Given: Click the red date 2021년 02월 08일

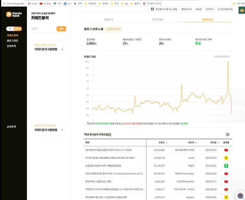Looking at the screenshot, I should (x=132, y=123).
